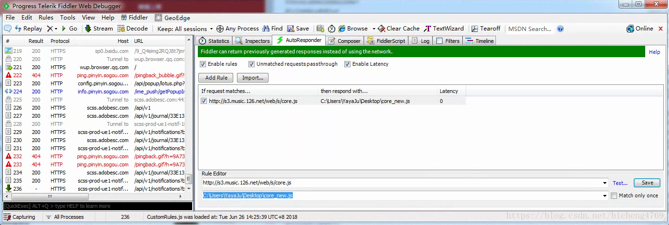Open the File menu
The image size is (669, 225).
(10, 18)
